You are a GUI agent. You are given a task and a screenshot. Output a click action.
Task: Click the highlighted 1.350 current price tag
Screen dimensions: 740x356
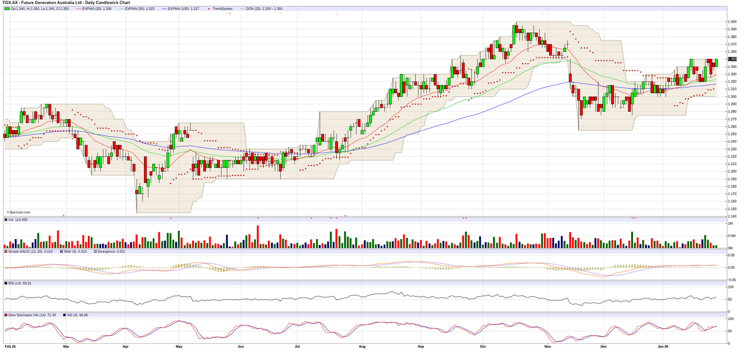pos(731,59)
